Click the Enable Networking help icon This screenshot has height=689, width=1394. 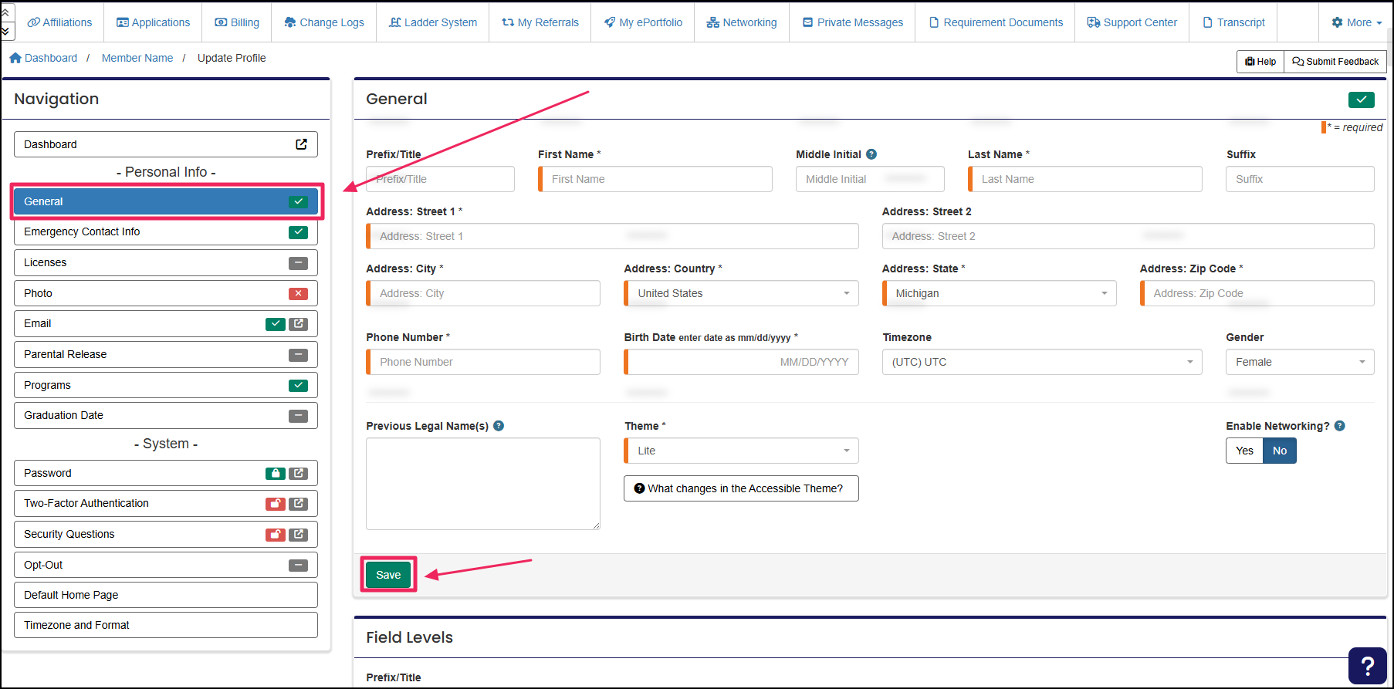pyautogui.click(x=1340, y=426)
